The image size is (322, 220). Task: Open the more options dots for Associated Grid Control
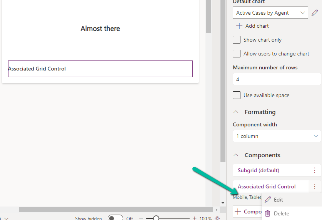tap(315, 186)
